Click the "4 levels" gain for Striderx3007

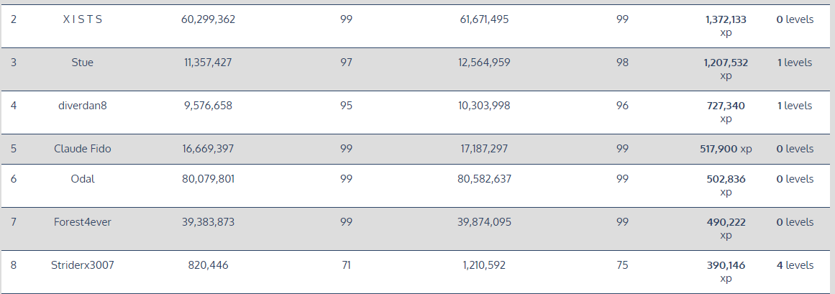pos(795,265)
